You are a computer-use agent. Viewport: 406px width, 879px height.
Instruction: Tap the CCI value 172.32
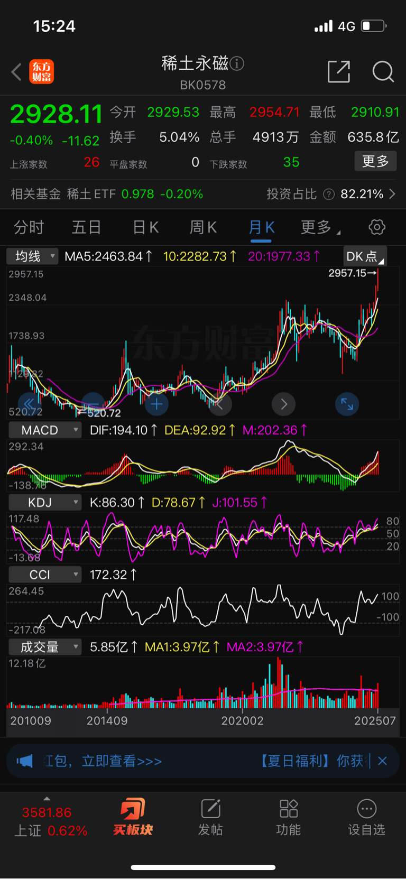tap(113, 575)
